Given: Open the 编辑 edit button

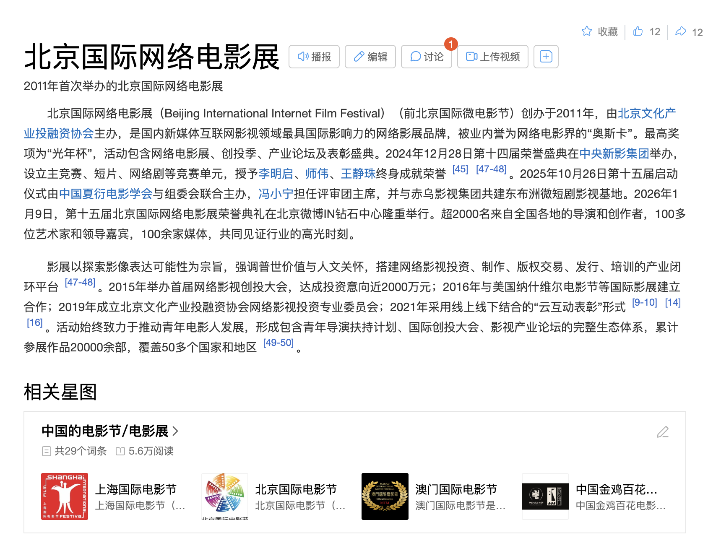Looking at the screenshot, I should tap(370, 57).
